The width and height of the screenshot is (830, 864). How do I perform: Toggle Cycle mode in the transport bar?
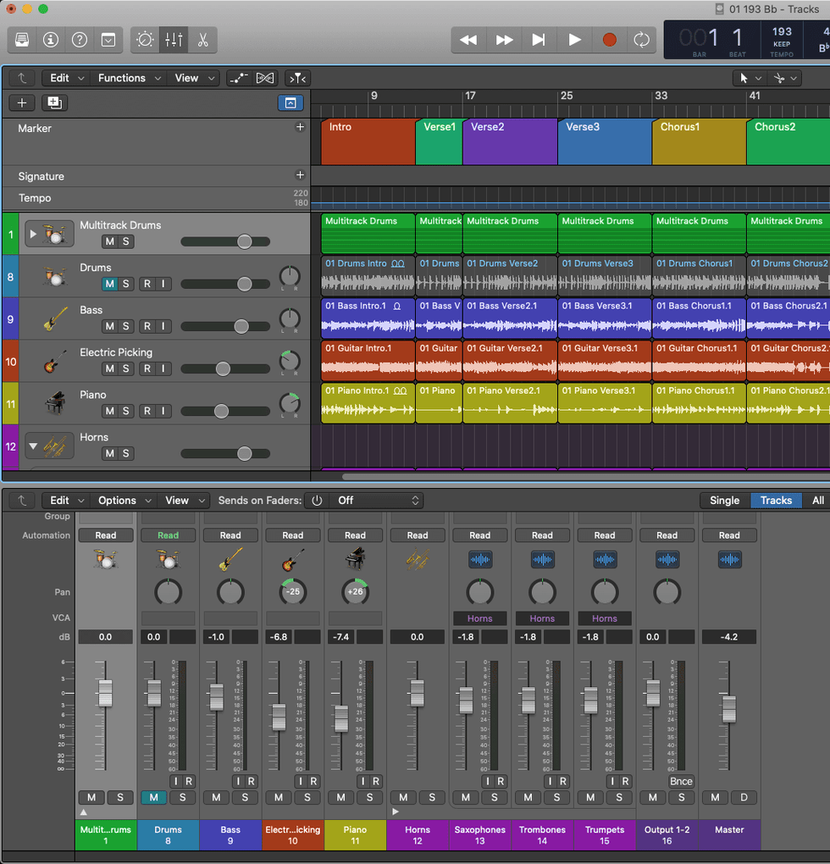coord(641,40)
